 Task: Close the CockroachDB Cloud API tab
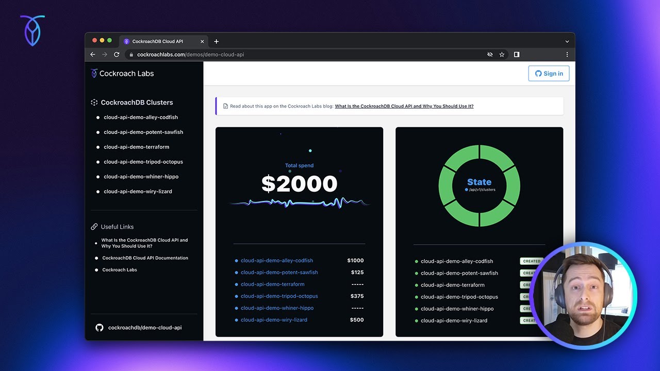(x=202, y=42)
